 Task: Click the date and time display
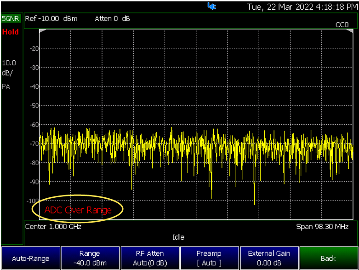[302, 6]
